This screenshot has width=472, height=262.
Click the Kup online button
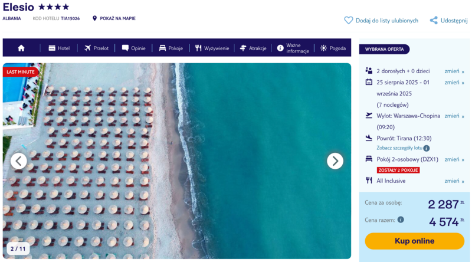click(415, 241)
